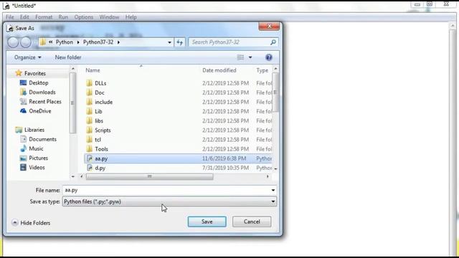Create a New folder
The height and width of the screenshot is (258, 459).
(68, 57)
